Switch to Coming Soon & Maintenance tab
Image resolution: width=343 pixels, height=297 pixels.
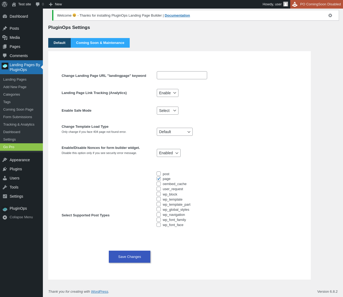100,43
